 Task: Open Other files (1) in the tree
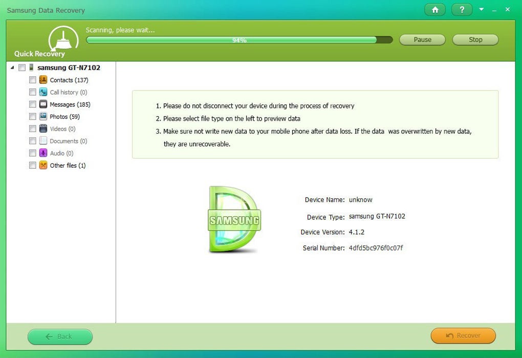click(x=68, y=165)
